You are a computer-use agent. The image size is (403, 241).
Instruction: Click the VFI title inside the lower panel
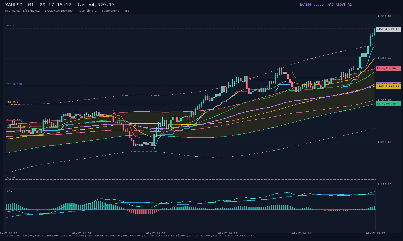pyautogui.click(x=9, y=191)
